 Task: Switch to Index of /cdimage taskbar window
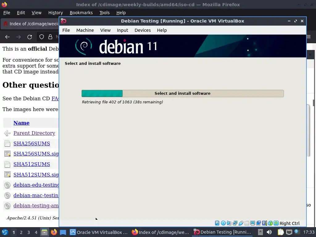click(x=160, y=232)
